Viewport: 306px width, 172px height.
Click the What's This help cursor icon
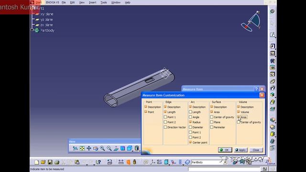[98, 162]
